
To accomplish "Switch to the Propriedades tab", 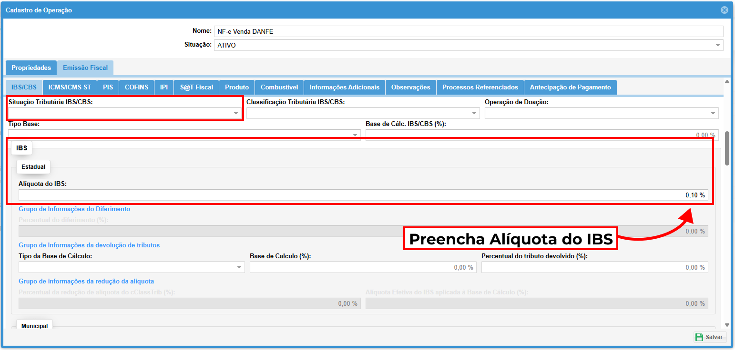I will (x=31, y=68).
